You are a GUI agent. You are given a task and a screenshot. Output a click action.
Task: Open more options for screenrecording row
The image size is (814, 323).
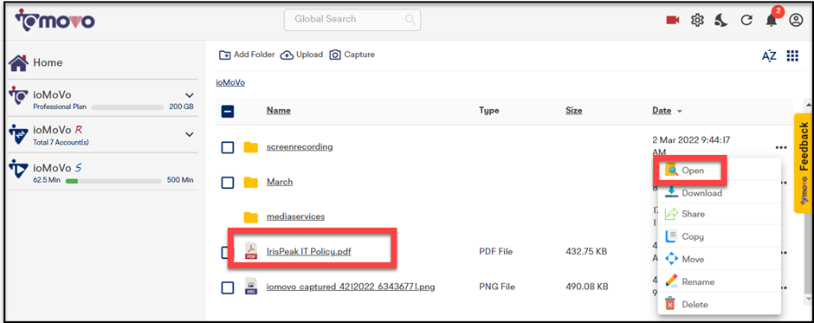(781, 147)
